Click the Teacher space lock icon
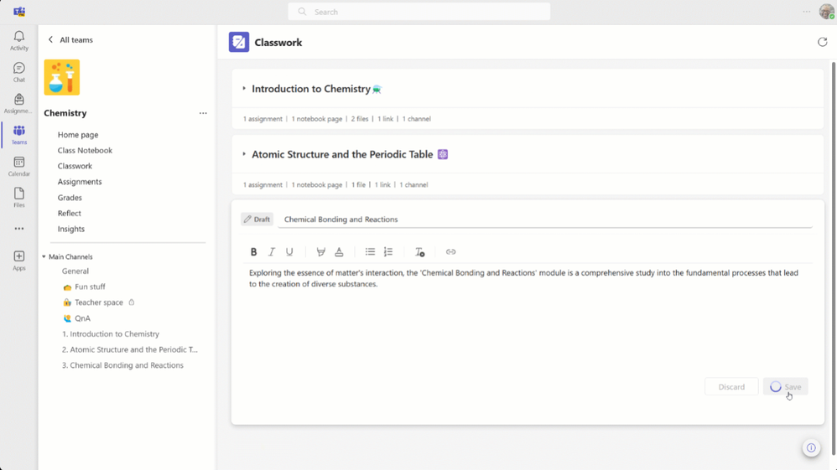Image resolution: width=837 pixels, height=470 pixels. pyautogui.click(x=132, y=302)
